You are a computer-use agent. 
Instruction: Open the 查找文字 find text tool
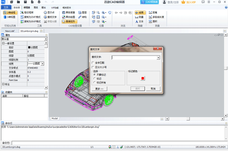pos(50,17)
